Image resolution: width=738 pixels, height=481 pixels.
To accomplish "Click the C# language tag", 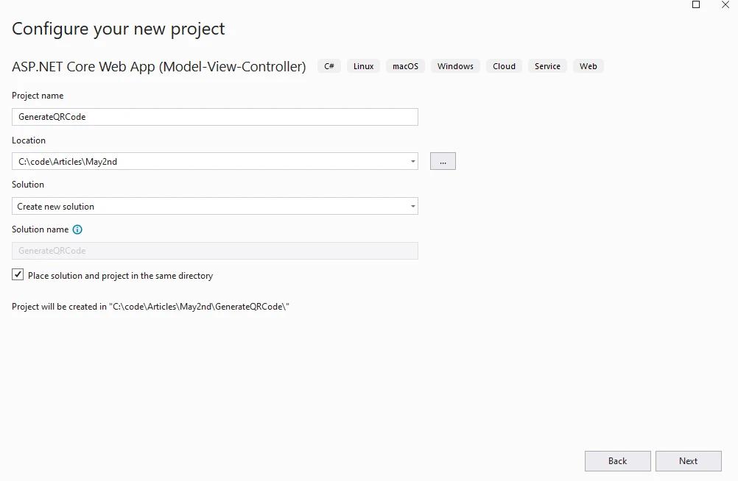I will [328, 66].
